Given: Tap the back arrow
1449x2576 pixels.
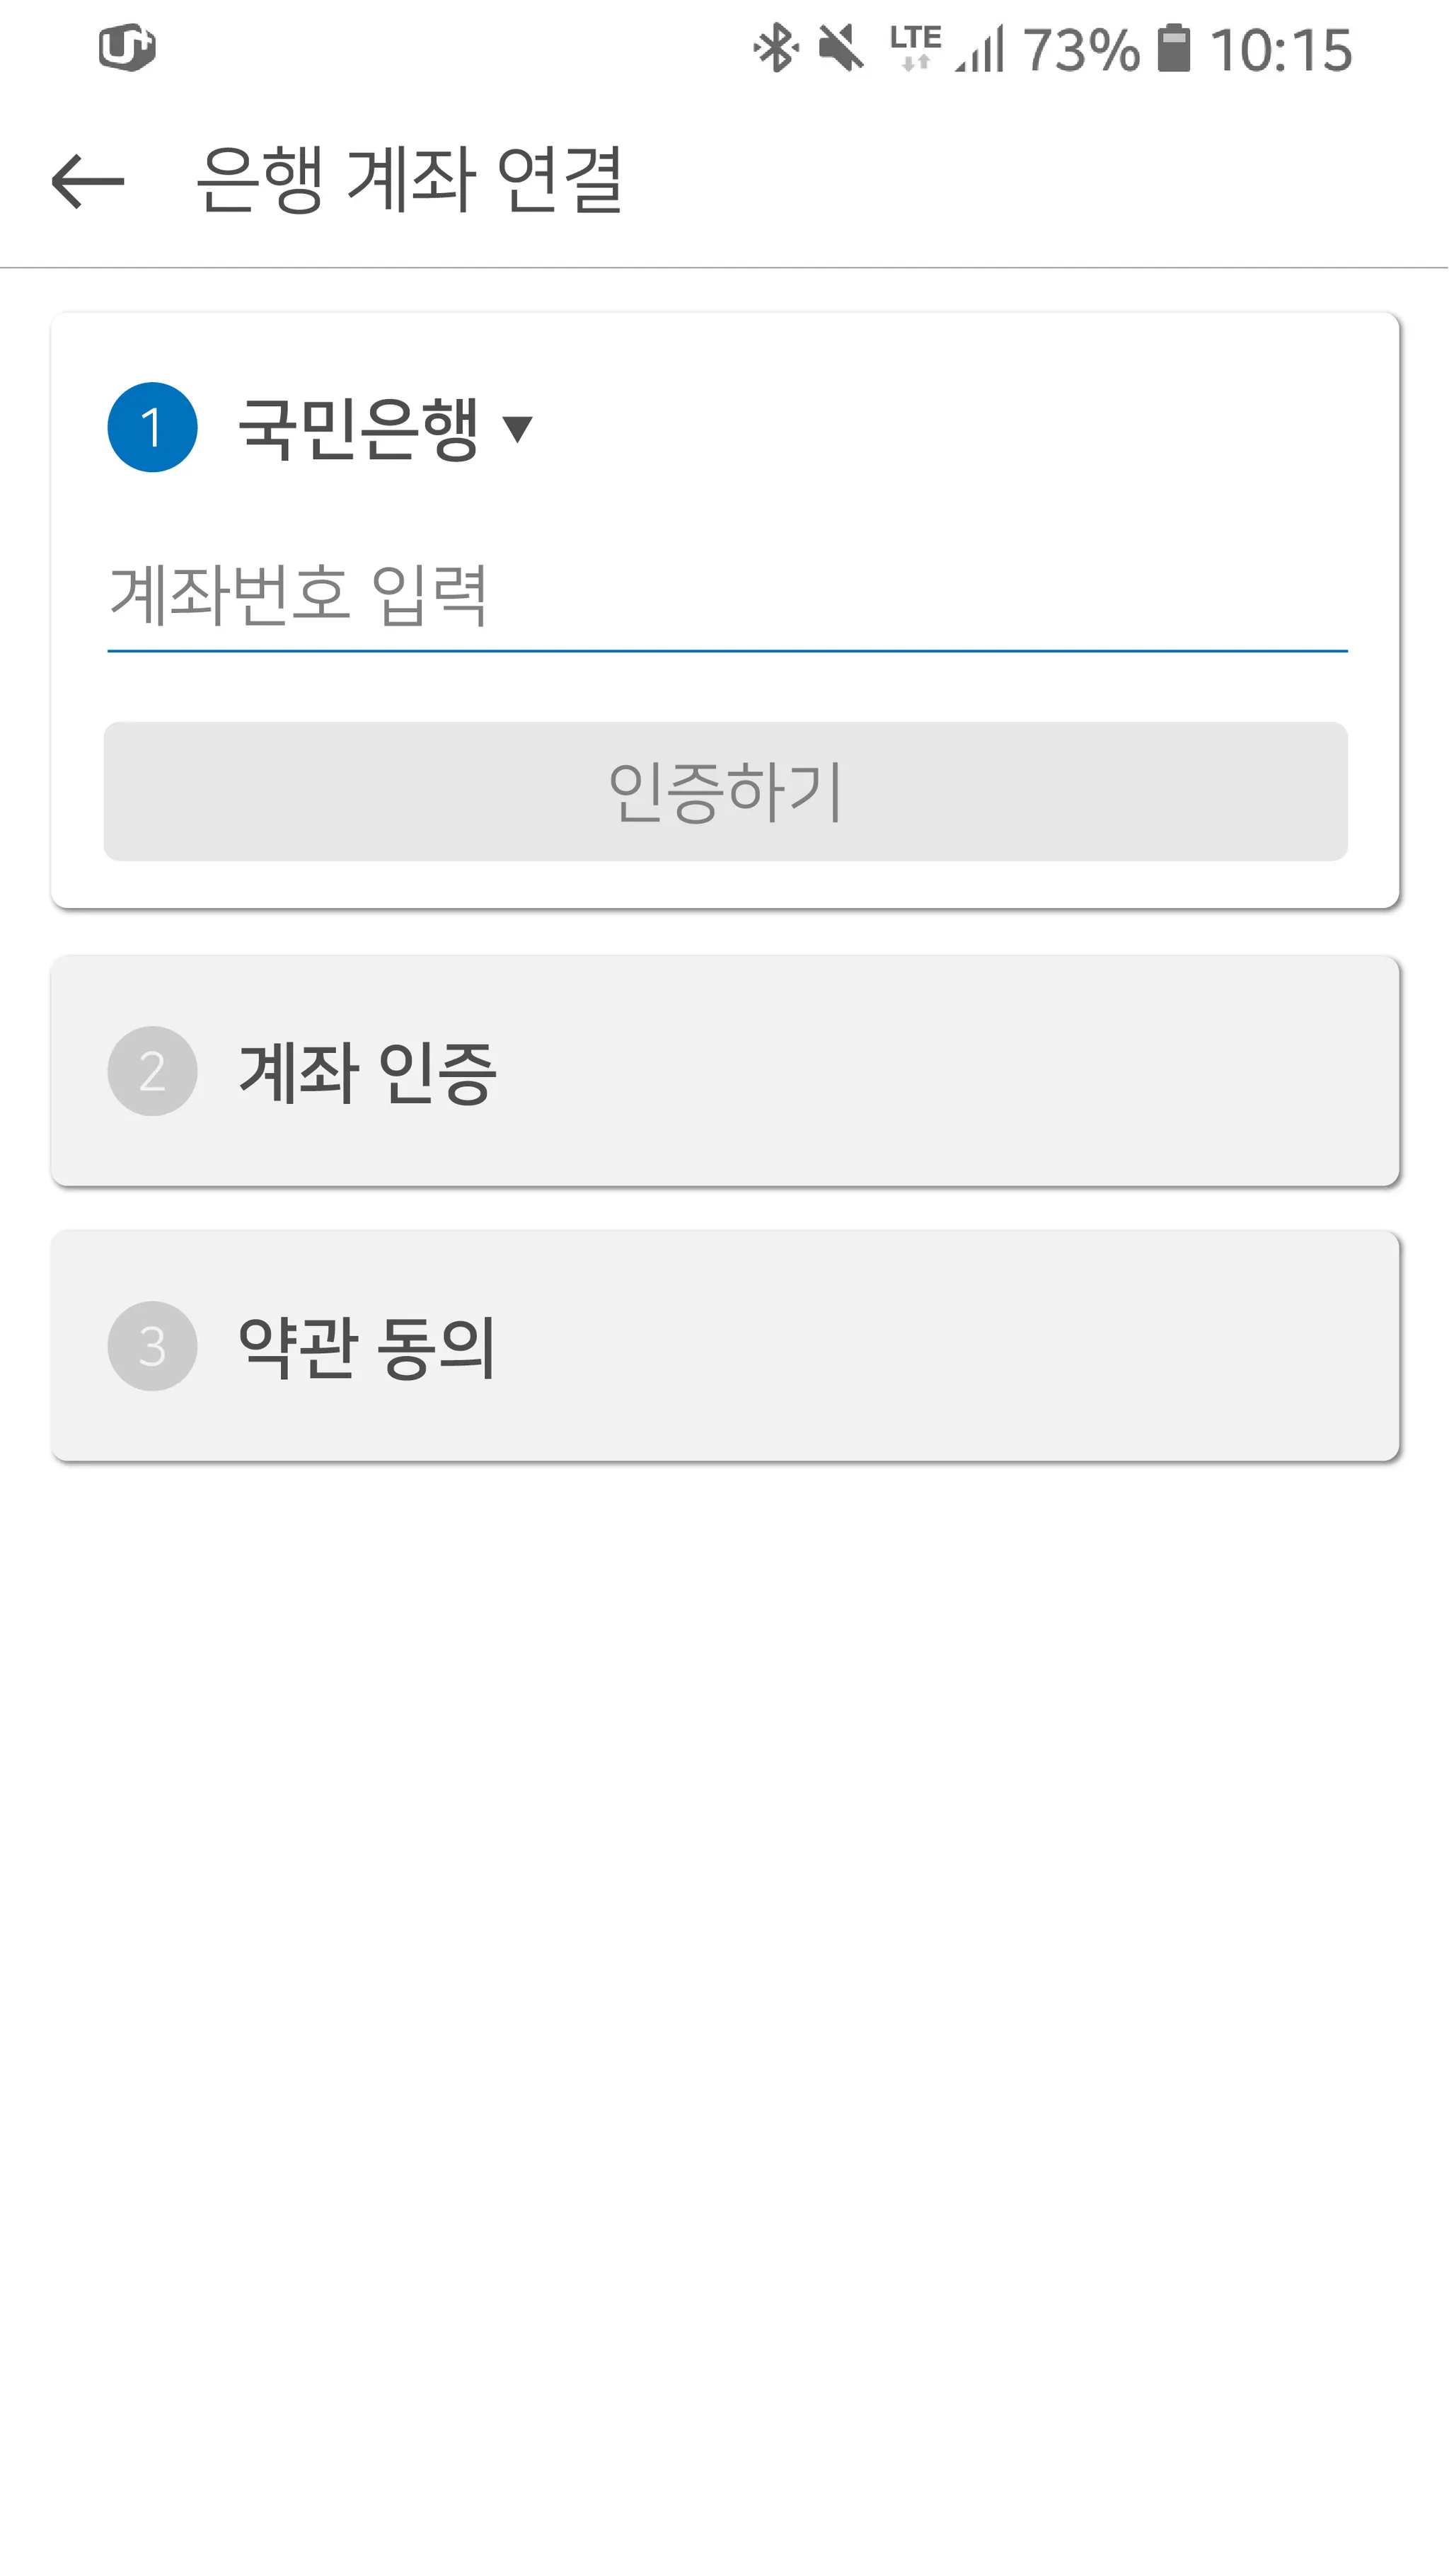Looking at the screenshot, I should [x=88, y=181].
